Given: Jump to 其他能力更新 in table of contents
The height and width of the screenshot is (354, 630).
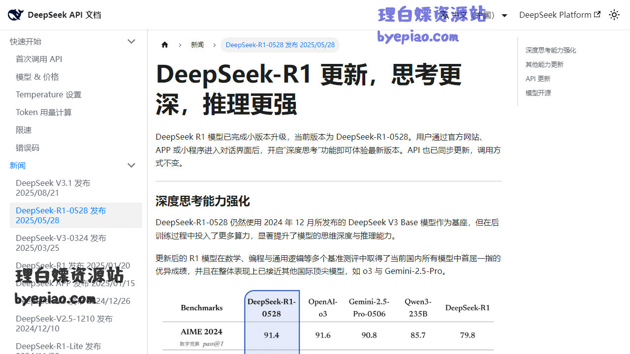Looking at the screenshot, I should tap(544, 64).
